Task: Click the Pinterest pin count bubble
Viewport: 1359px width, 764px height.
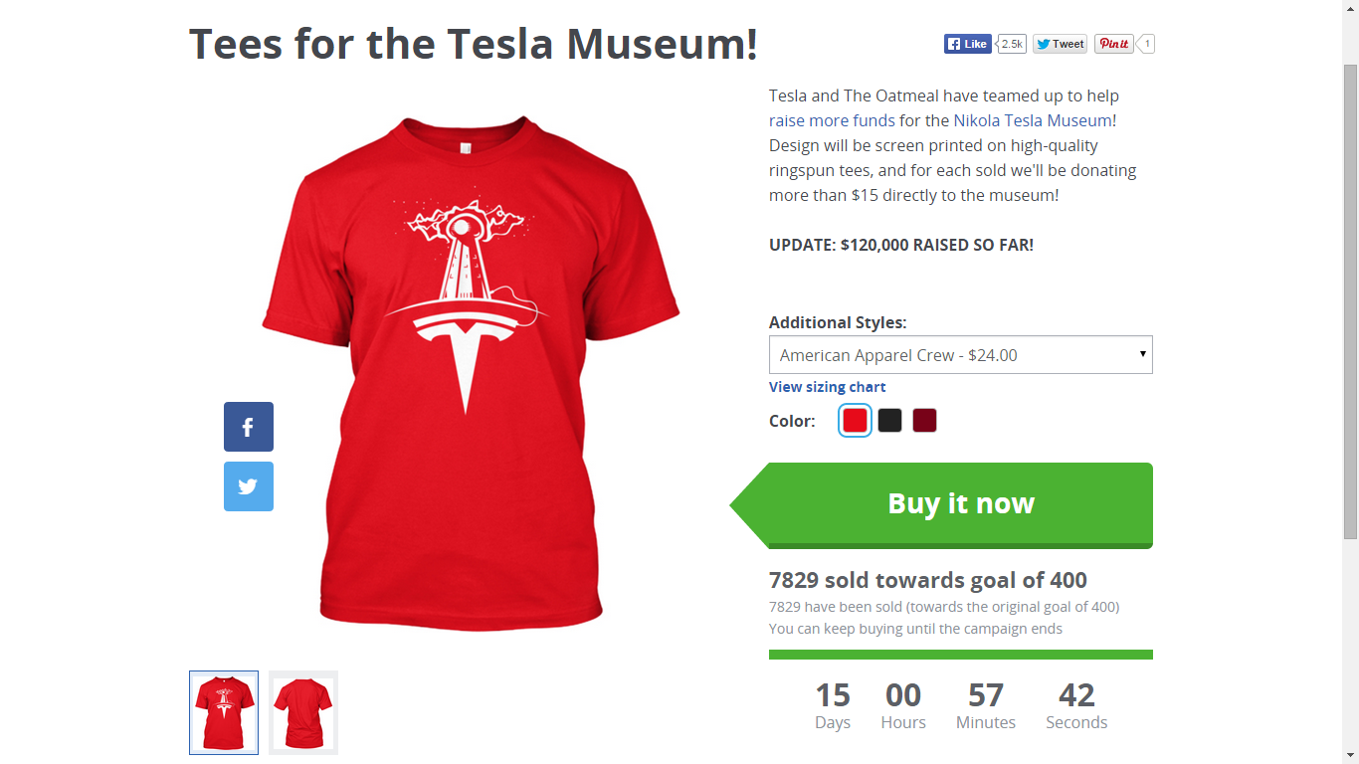Action: [1146, 44]
